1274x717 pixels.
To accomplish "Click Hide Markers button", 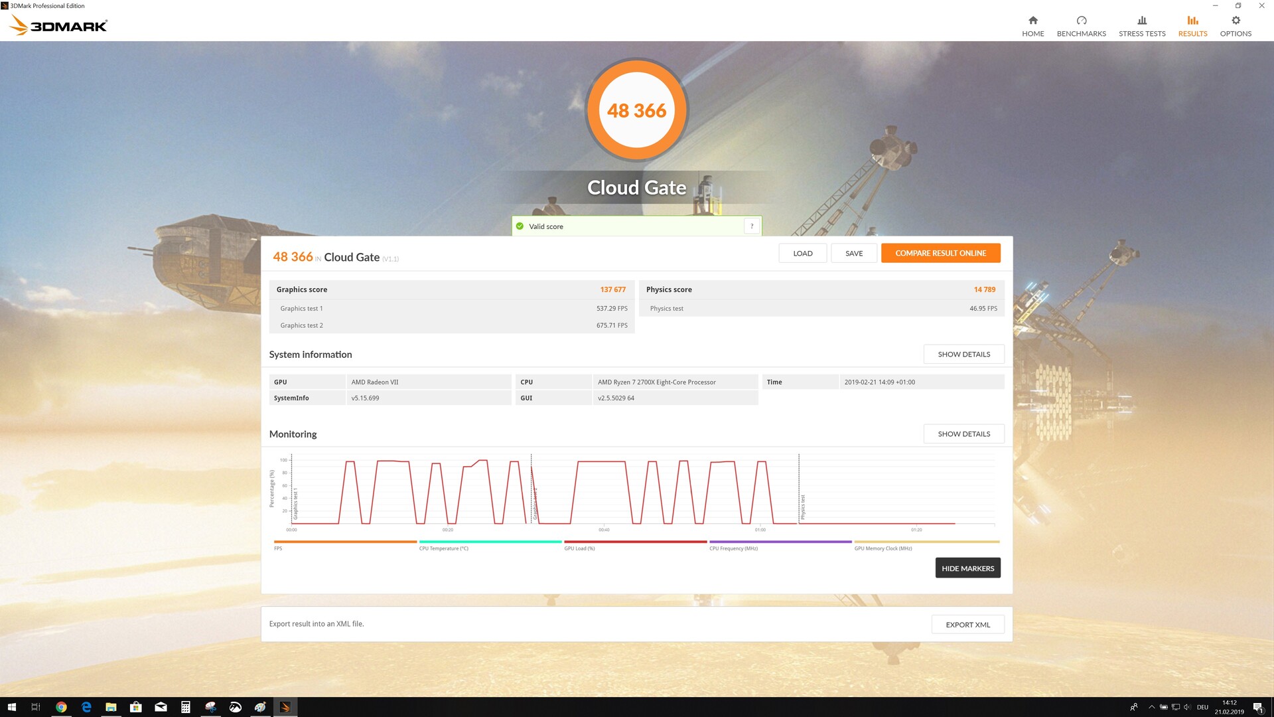I will pyautogui.click(x=967, y=568).
